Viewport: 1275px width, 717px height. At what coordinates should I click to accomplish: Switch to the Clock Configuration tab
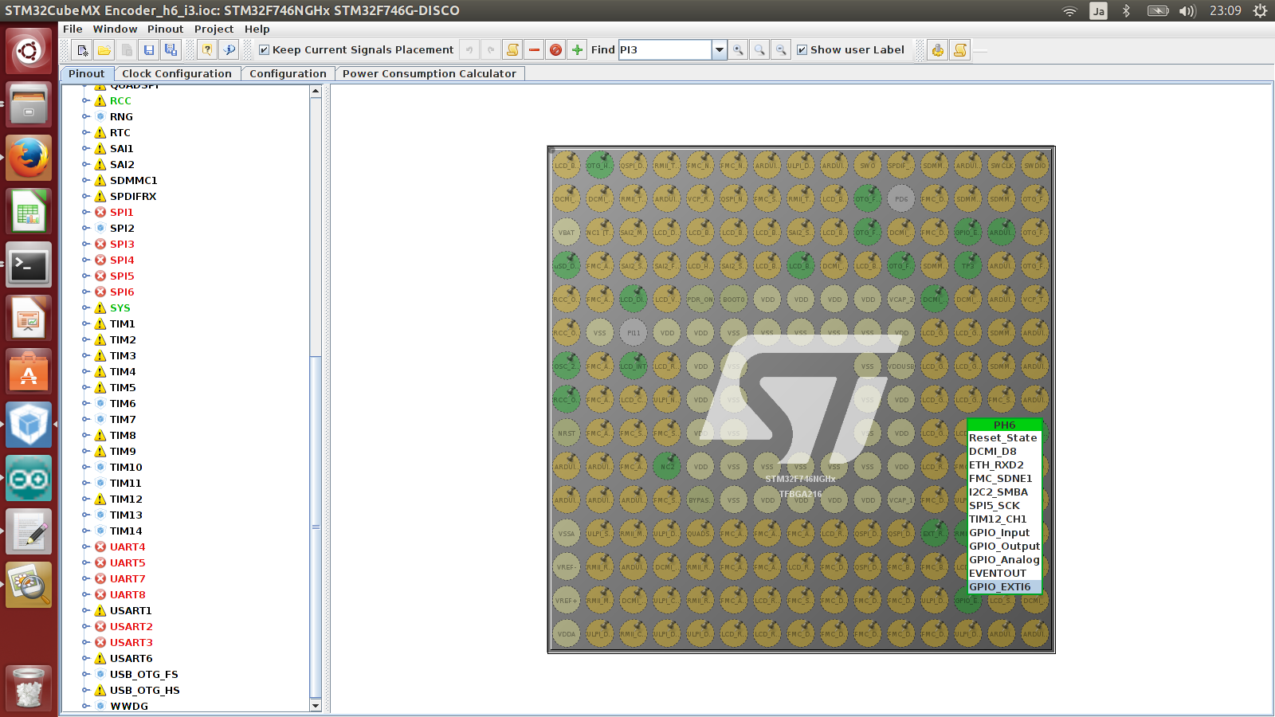tap(176, 73)
